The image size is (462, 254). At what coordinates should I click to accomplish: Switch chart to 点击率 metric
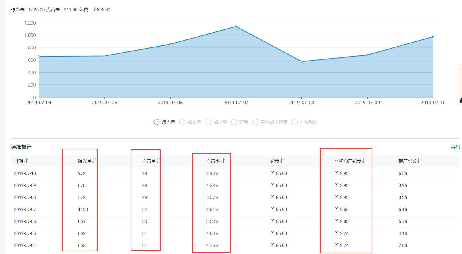tap(208, 122)
